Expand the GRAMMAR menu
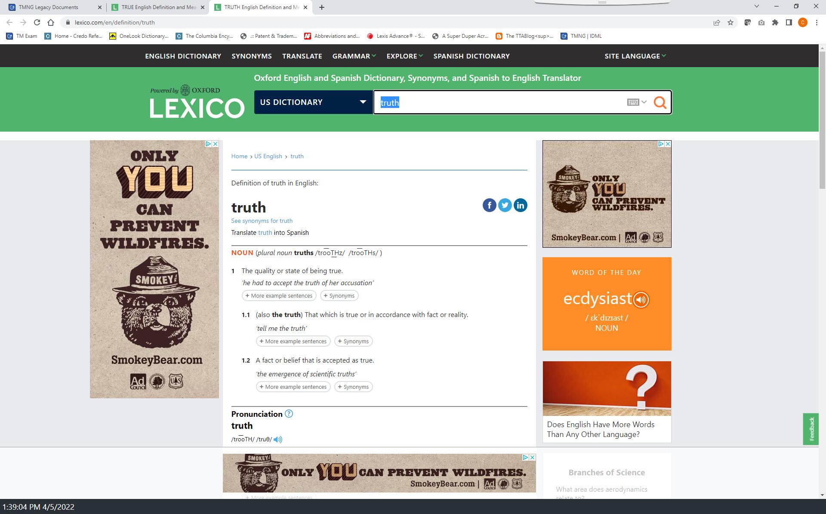 pyautogui.click(x=354, y=56)
